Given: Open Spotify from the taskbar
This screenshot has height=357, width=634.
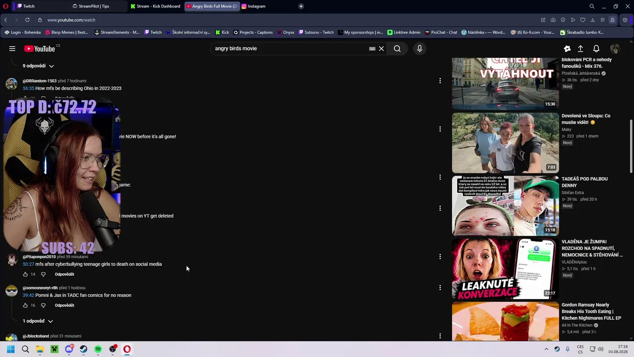Looking at the screenshot, I should (x=98, y=349).
